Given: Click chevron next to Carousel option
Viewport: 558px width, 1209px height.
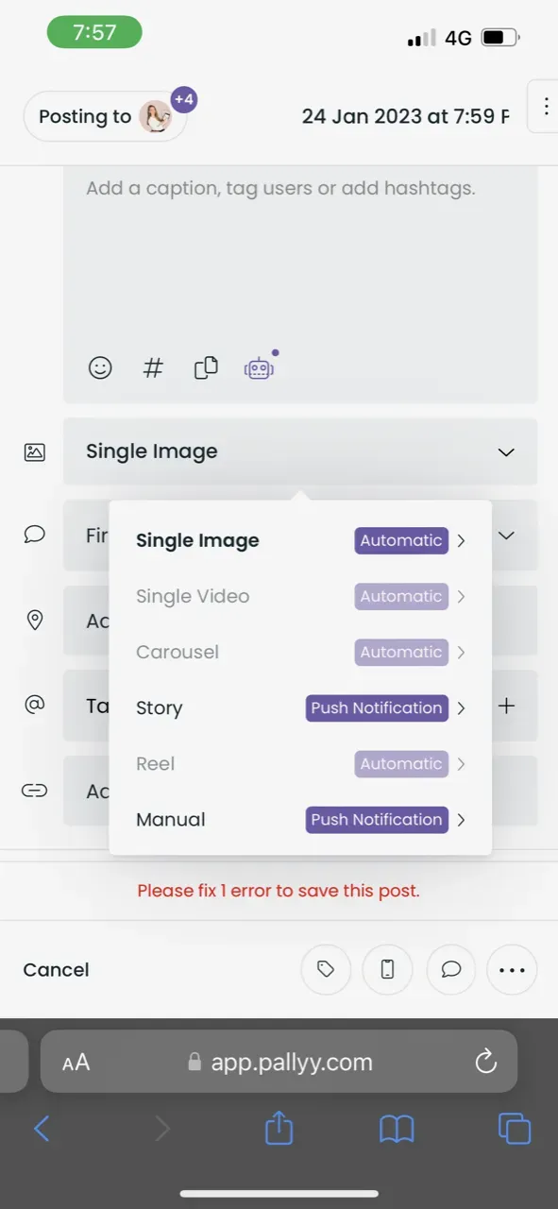Looking at the screenshot, I should pos(461,653).
